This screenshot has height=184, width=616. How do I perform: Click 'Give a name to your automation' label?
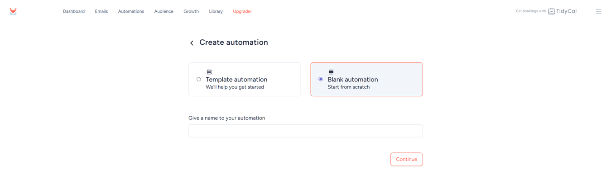tap(227, 118)
